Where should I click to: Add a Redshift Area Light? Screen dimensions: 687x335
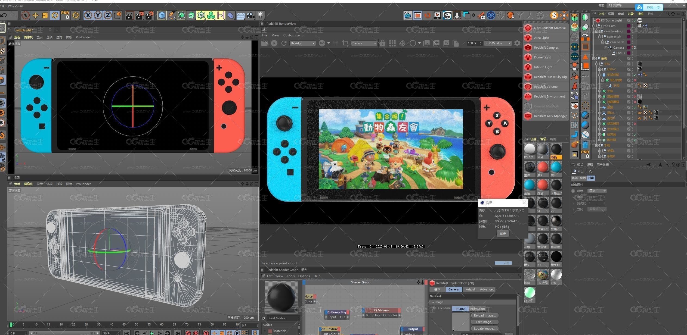pyautogui.click(x=546, y=38)
